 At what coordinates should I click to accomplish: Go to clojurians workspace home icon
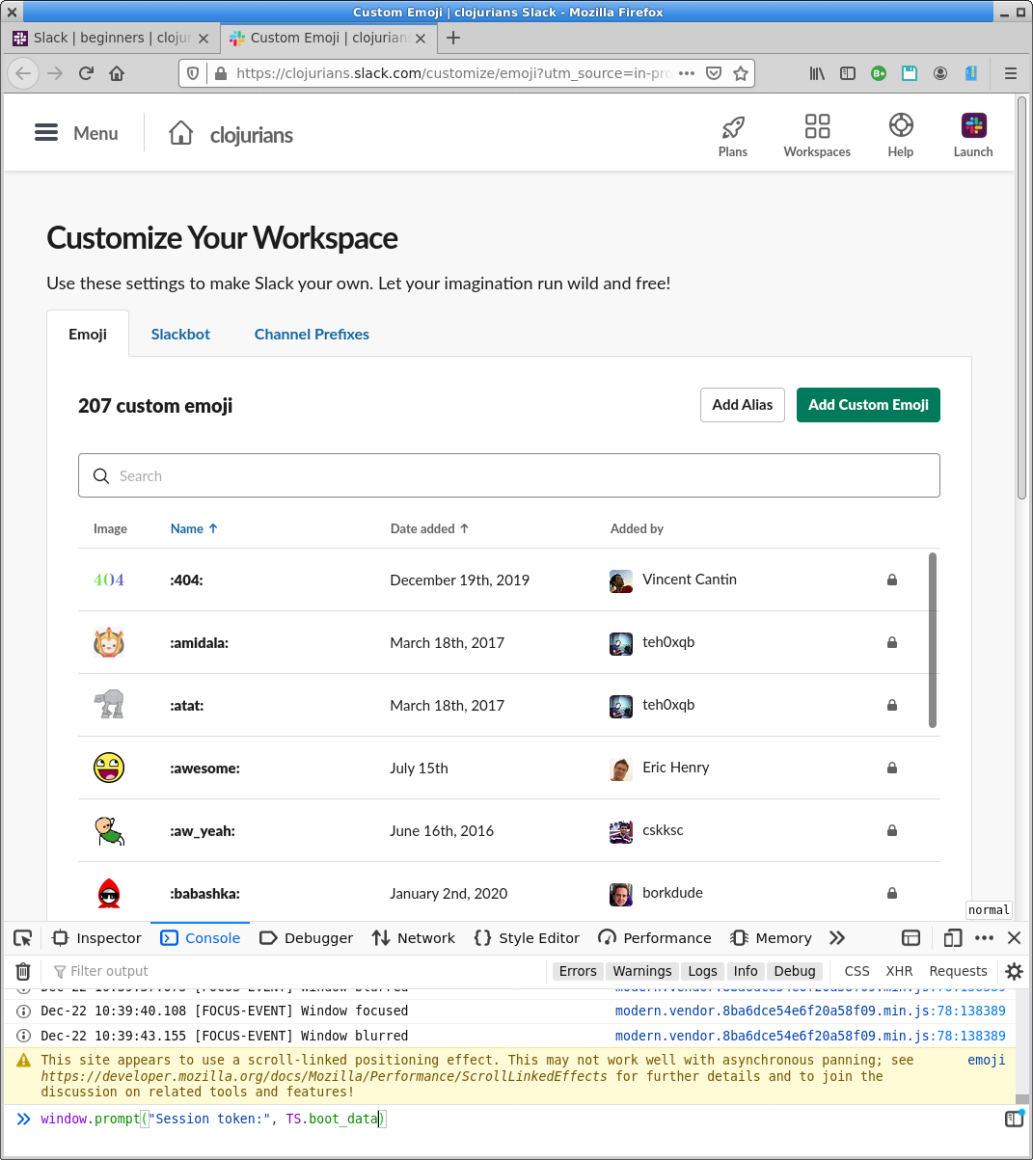click(x=180, y=133)
